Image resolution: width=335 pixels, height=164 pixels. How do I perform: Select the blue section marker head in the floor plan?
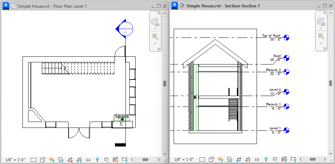point(124,29)
